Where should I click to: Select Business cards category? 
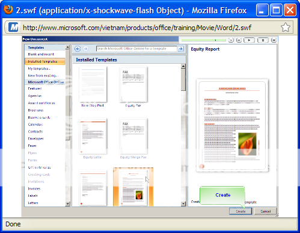(39, 117)
